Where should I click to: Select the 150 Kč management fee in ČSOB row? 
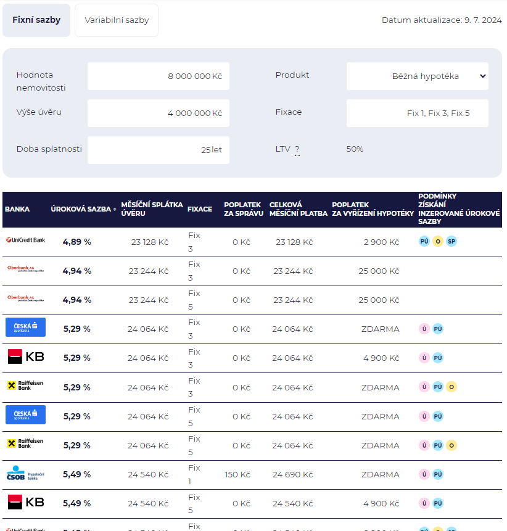[237, 475]
